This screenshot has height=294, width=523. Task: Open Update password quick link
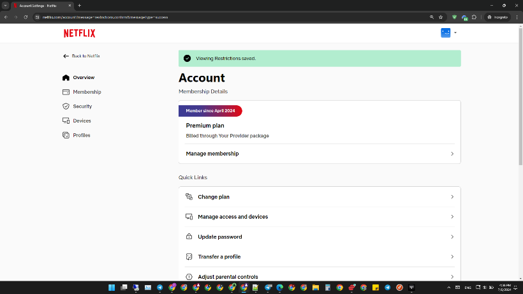pyautogui.click(x=320, y=237)
